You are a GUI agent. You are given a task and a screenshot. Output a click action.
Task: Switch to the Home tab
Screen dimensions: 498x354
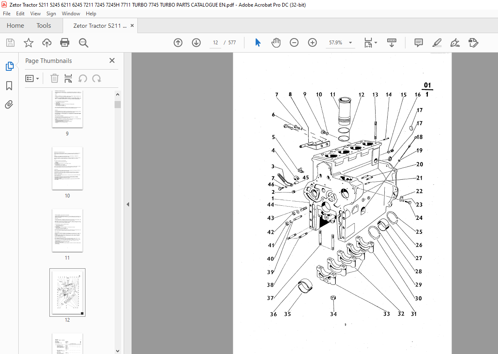[15, 26]
